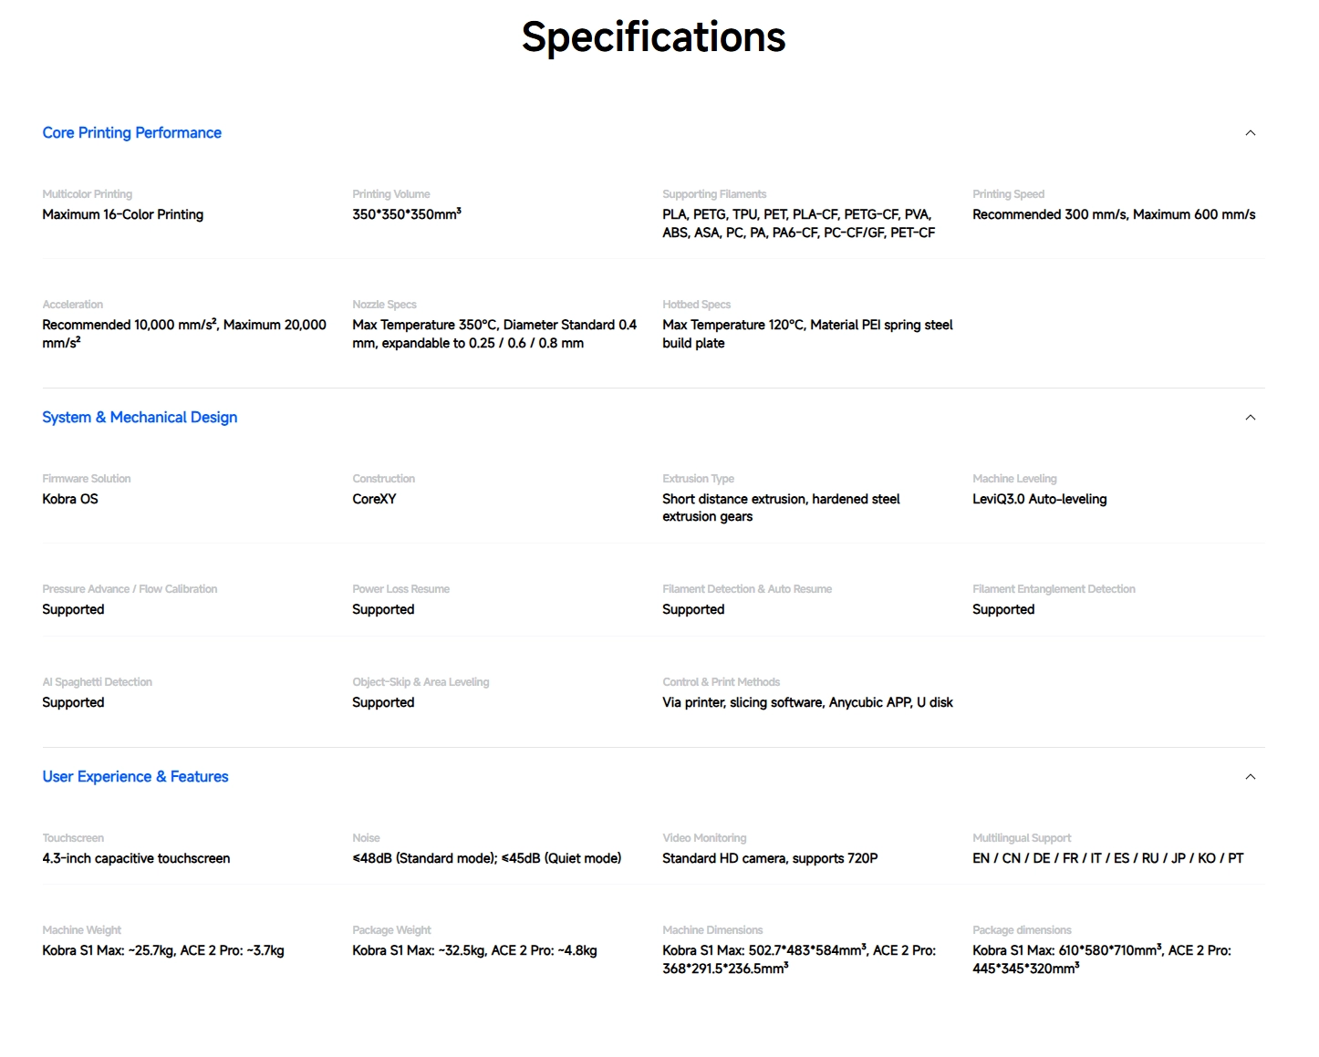
Task: Click the Hotbed Specs label
Action: tap(696, 305)
